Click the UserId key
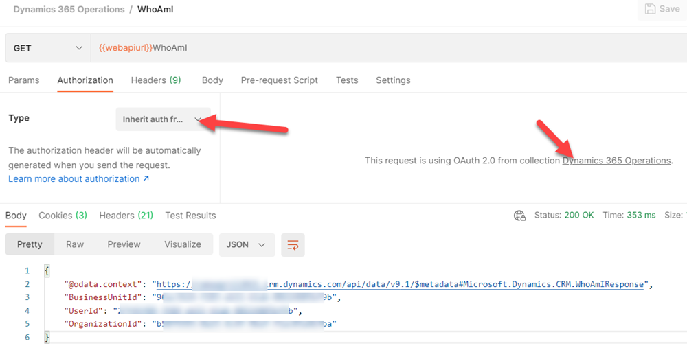Screen dimensions: 687x359 [83, 311]
